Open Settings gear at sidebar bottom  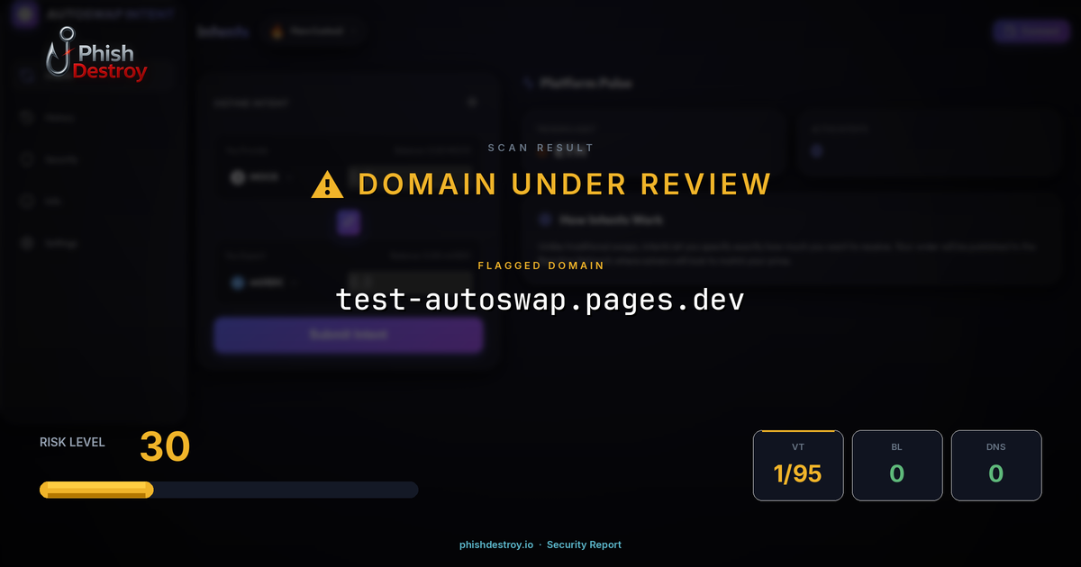pyautogui.click(x=26, y=243)
